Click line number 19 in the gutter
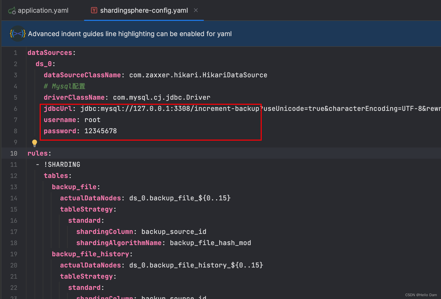441x299 pixels. (x=14, y=254)
